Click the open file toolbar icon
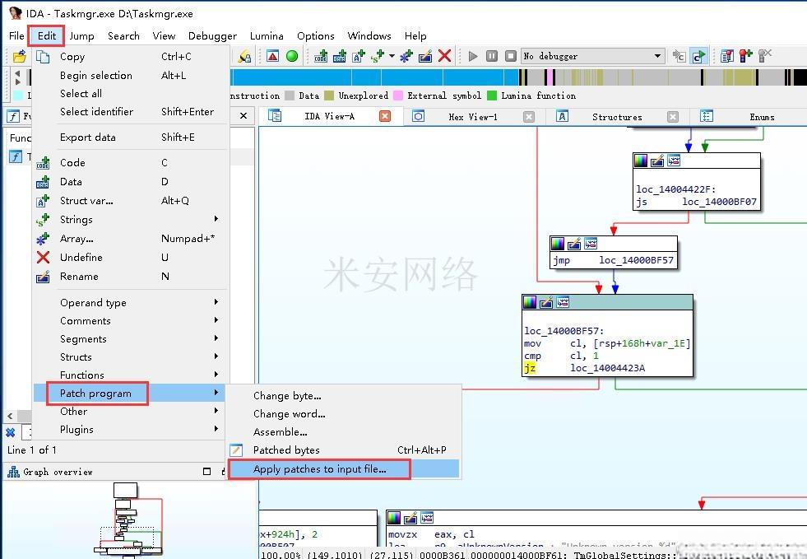This screenshot has height=559, width=807. tap(20, 56)
